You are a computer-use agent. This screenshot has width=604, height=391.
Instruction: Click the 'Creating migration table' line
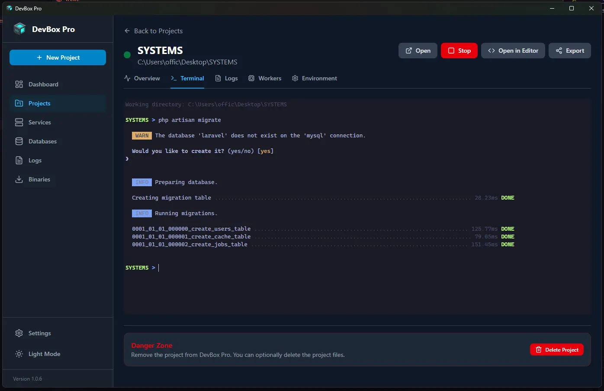pyautogui.click(x=323, y=198)
